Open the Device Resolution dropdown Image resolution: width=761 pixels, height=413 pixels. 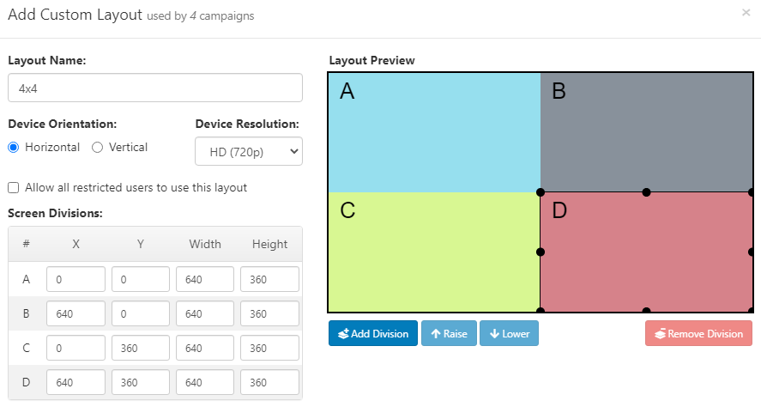[x=249, y=152]
